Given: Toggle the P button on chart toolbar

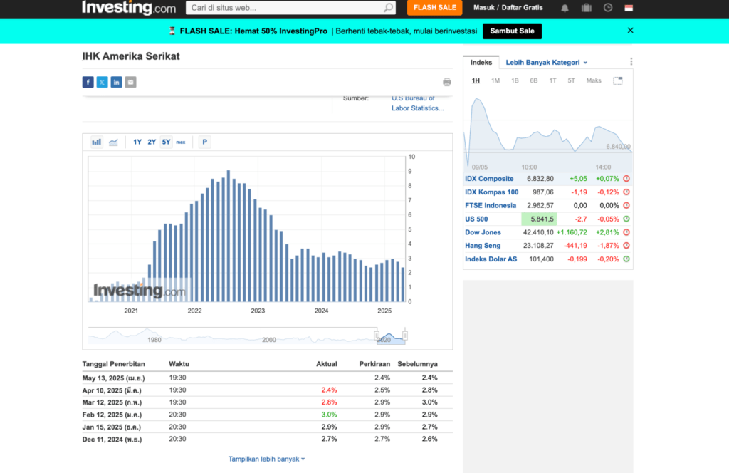Looking at the screenshot, I should coord(204,142).
